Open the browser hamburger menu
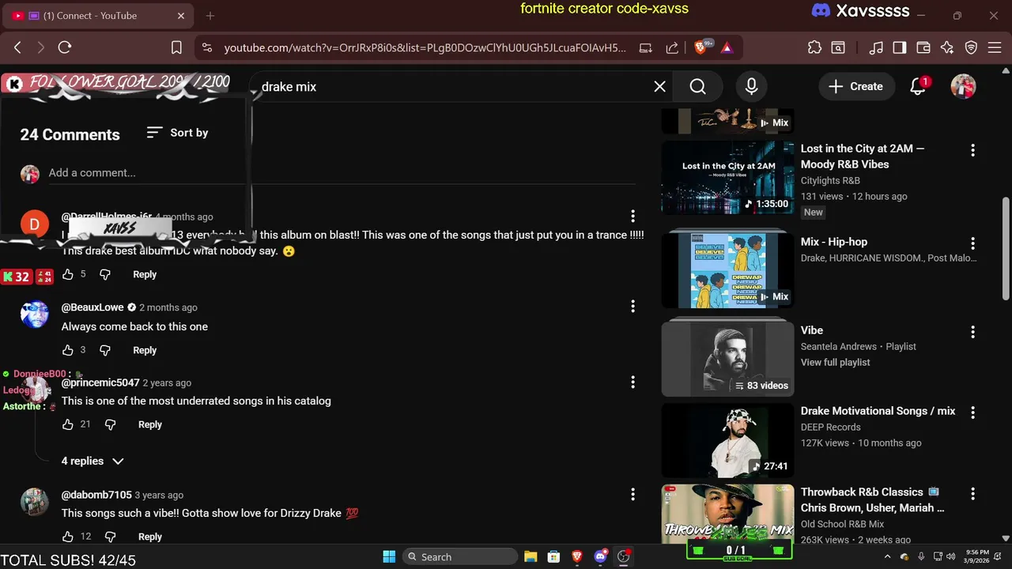The height and width of the screenshot is (569, 1012). pyautogui.click(x=994, y=47)
